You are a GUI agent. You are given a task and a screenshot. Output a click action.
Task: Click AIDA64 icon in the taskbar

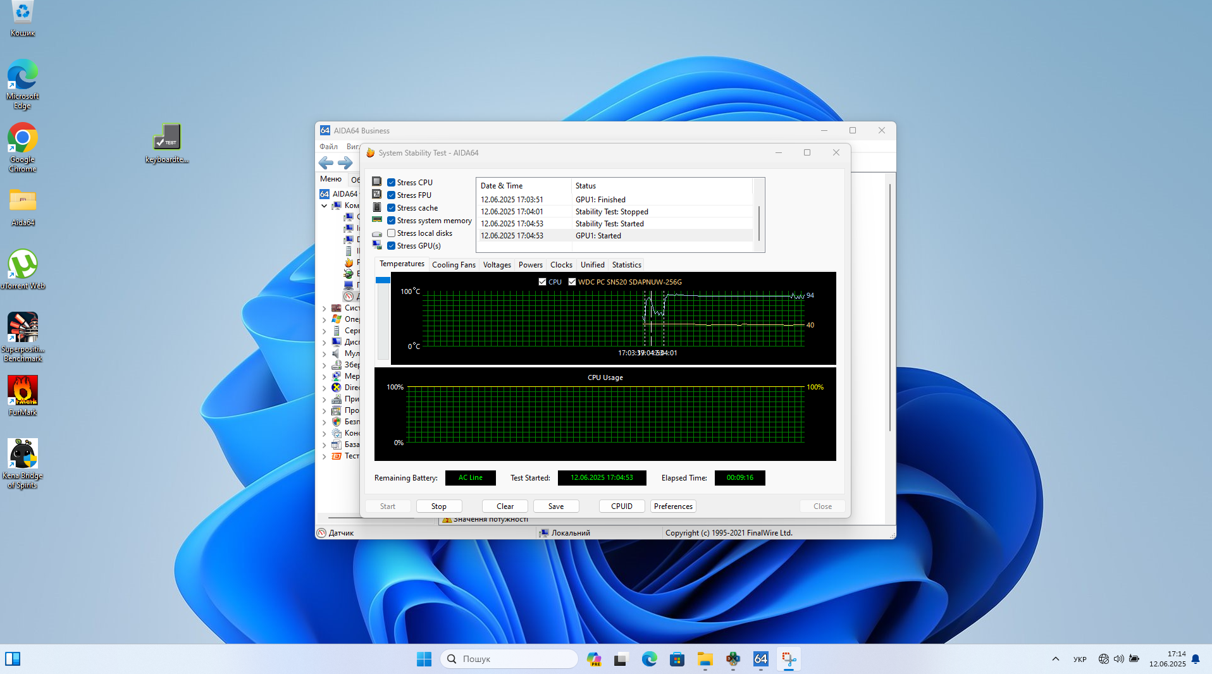coord(760,659)
